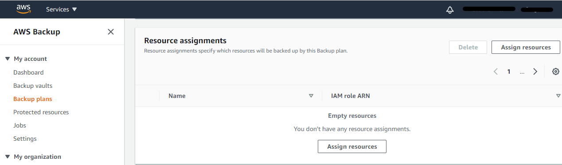
Task: Collapse the My account section
Action: [x=7, y=59]
